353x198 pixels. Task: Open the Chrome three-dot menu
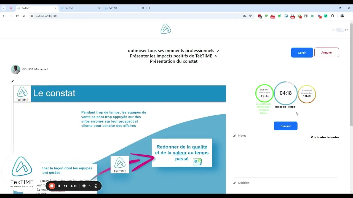pos(349,16)
